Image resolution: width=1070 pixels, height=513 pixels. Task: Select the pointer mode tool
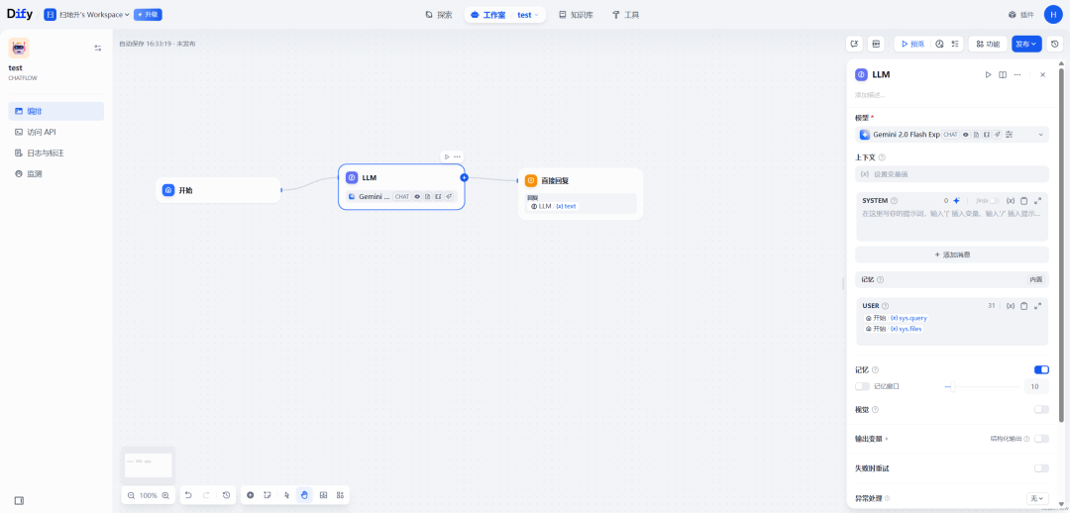coord(286,495)
